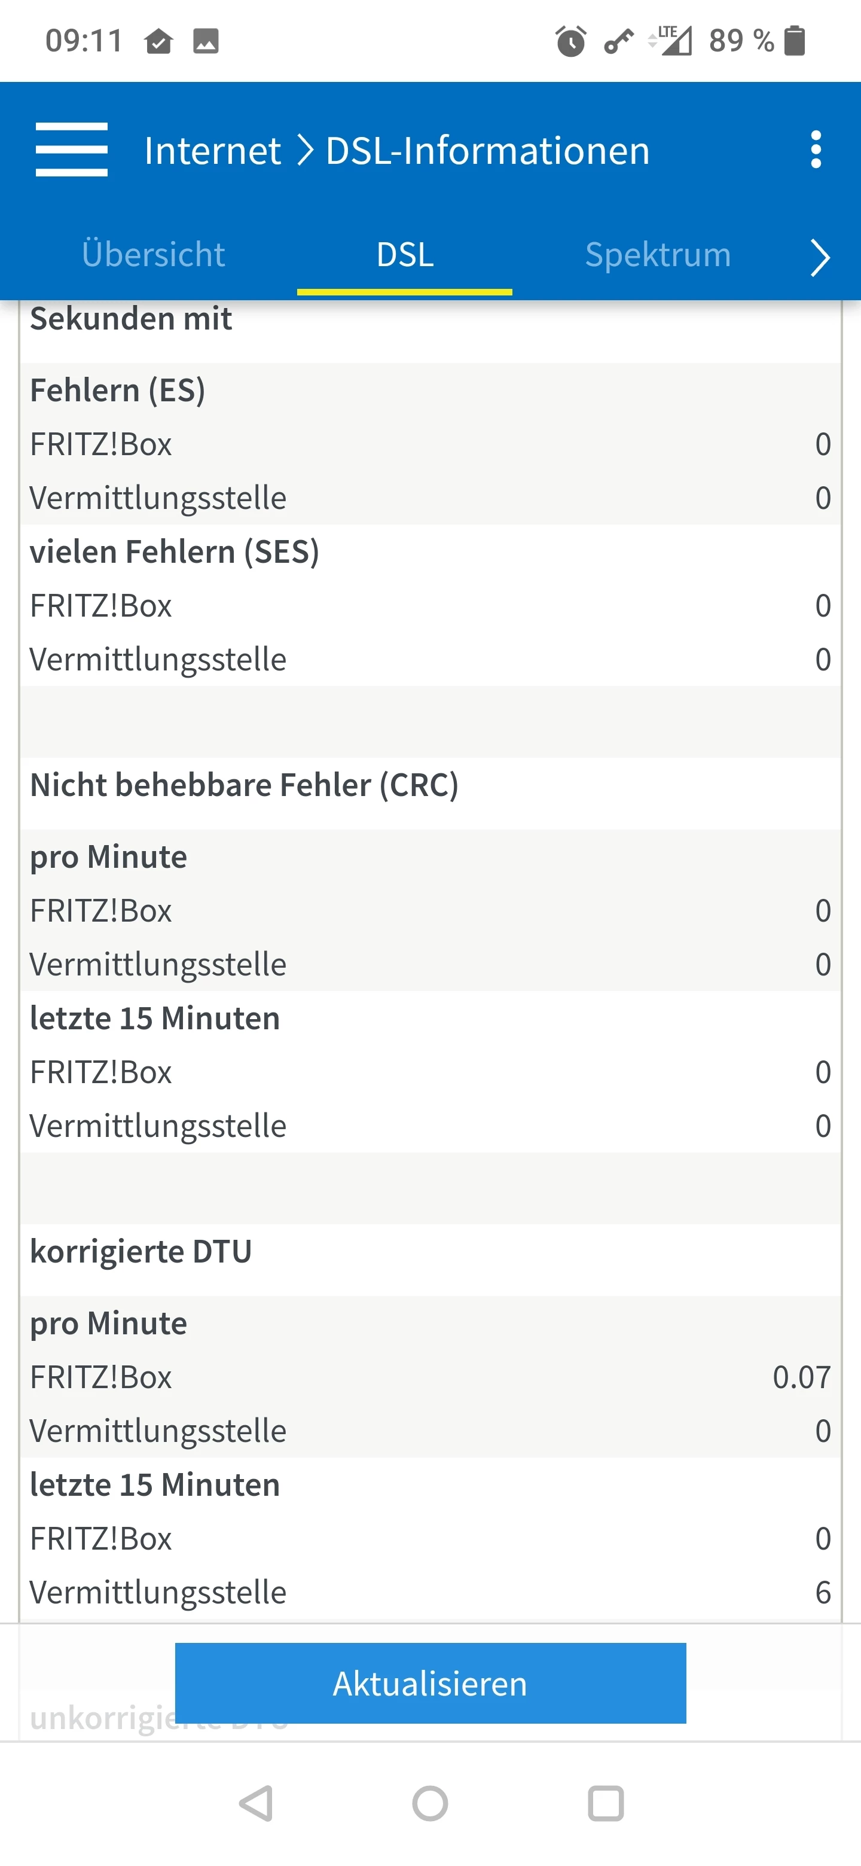The height and width of the screenshot is (1866, 861).
Task: Open the hamburger navigation menu
Action: point(72,150)
